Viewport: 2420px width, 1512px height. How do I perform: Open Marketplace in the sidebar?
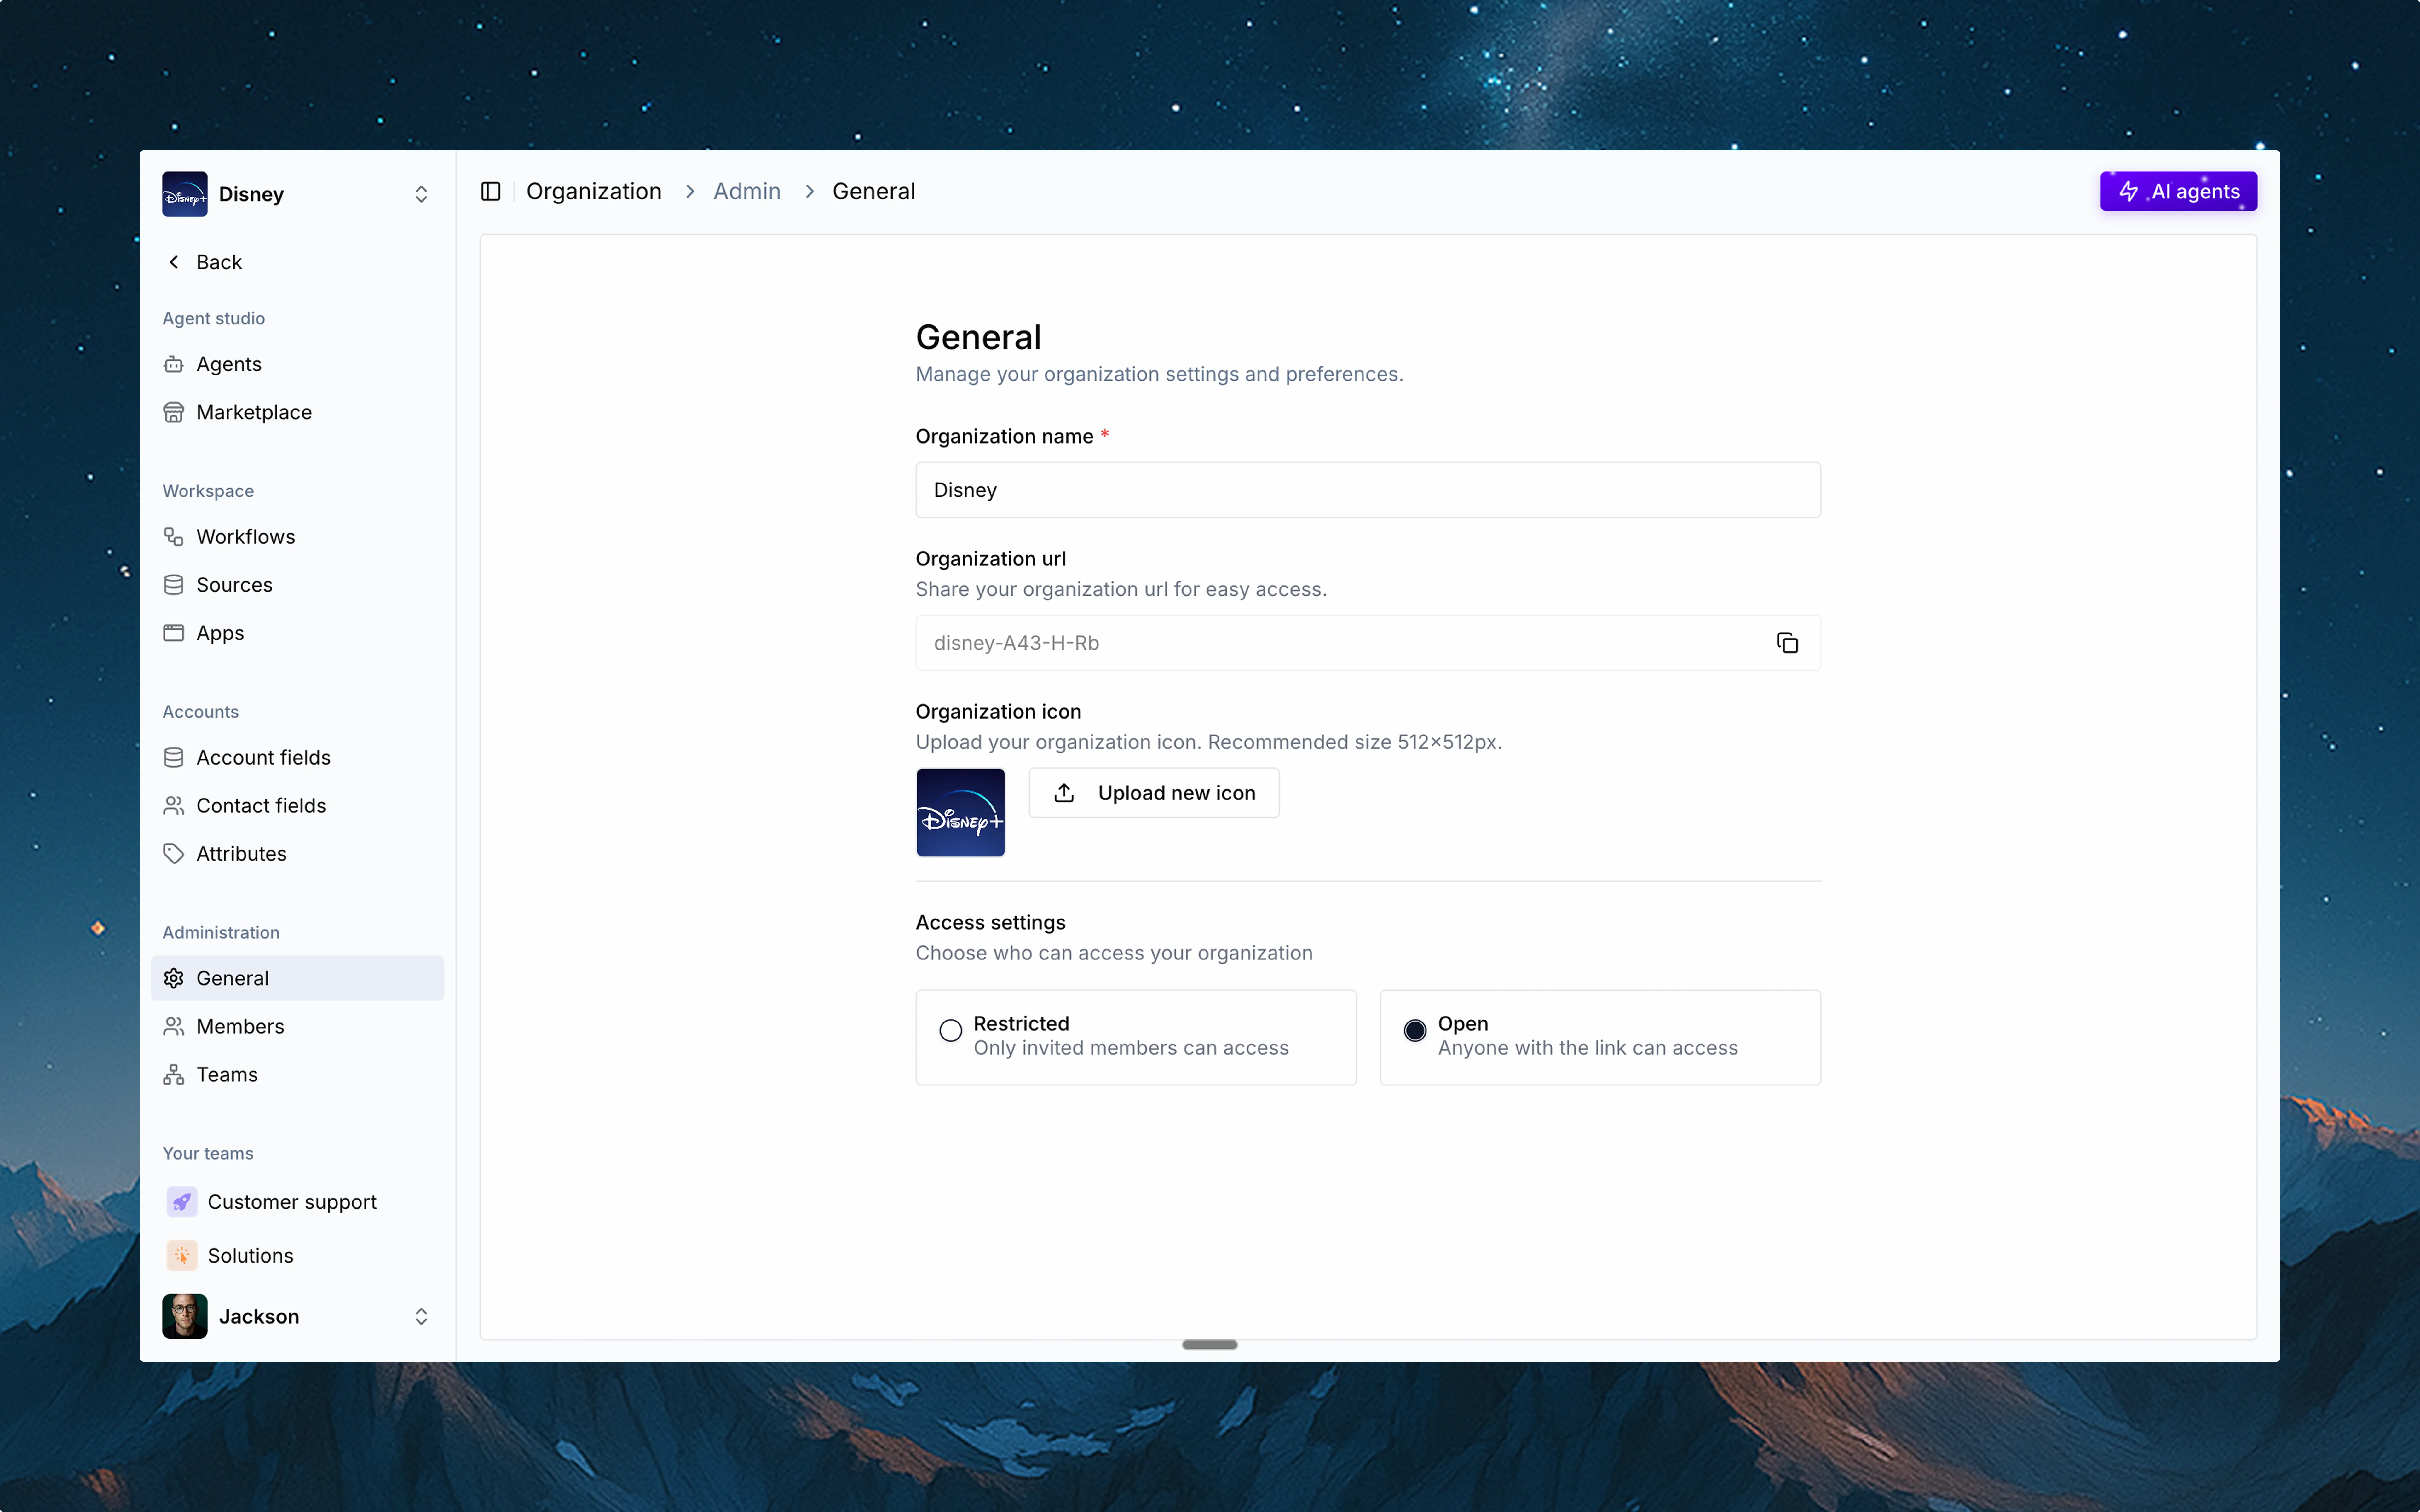click(297, 412)
